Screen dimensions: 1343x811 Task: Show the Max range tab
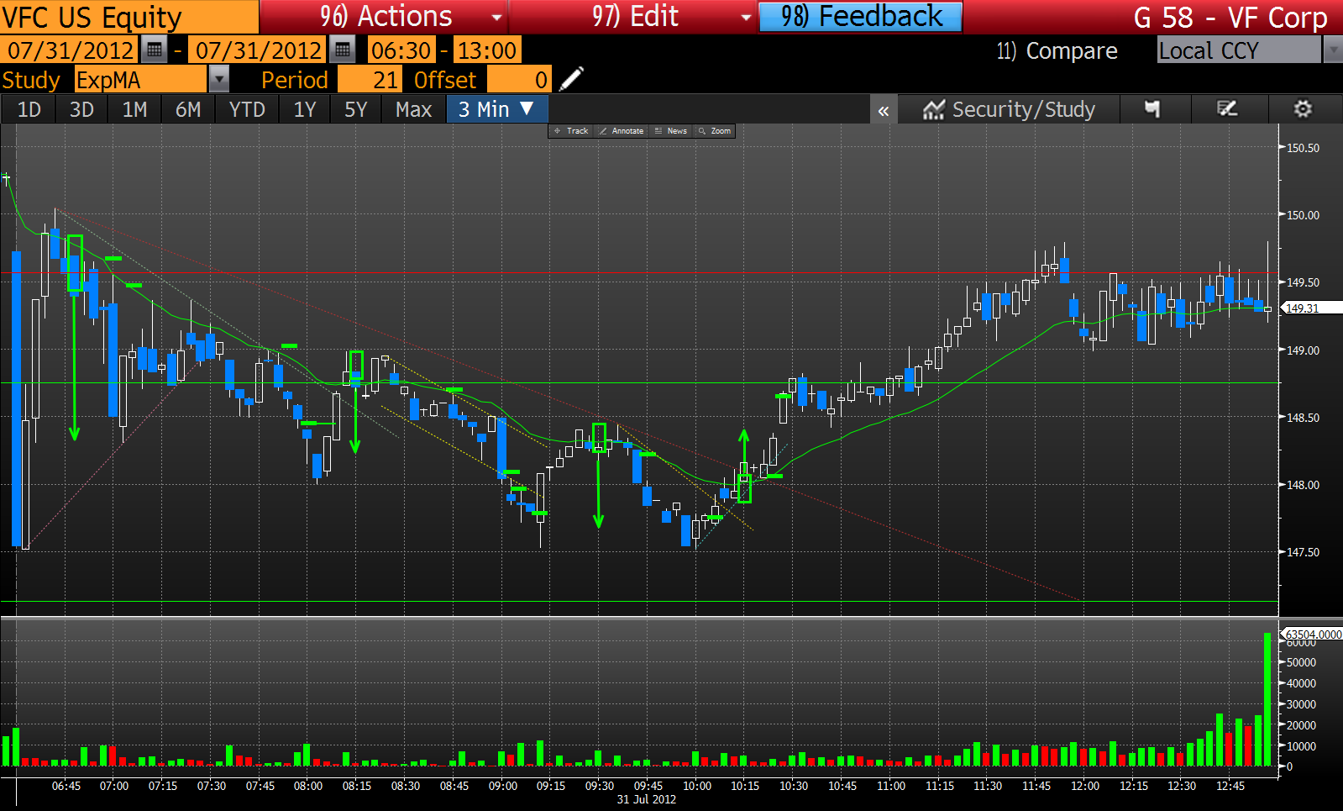pos(413,109)
